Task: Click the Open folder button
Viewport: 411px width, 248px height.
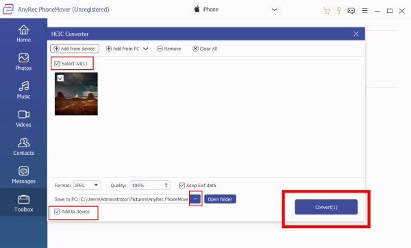Action: 220,199
